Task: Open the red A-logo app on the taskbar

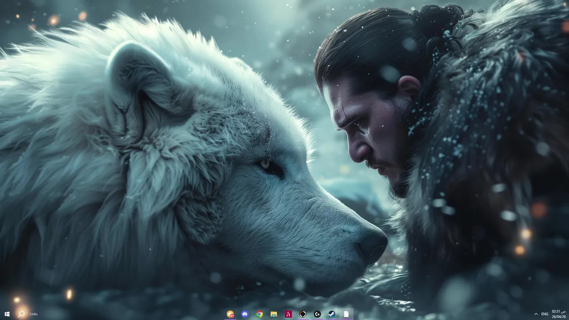Action: (289, 314)
